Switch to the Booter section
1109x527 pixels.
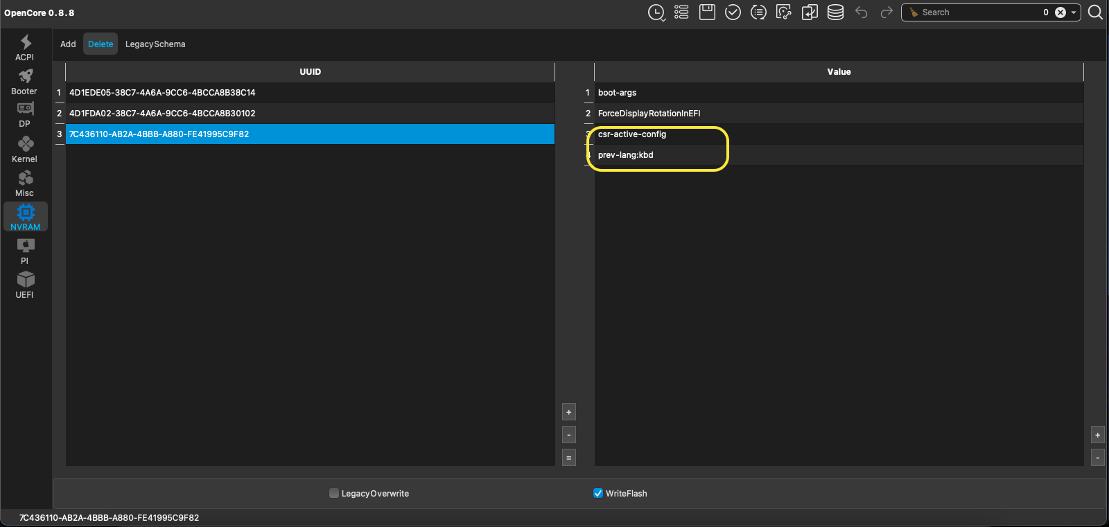[x=25, y=82]
